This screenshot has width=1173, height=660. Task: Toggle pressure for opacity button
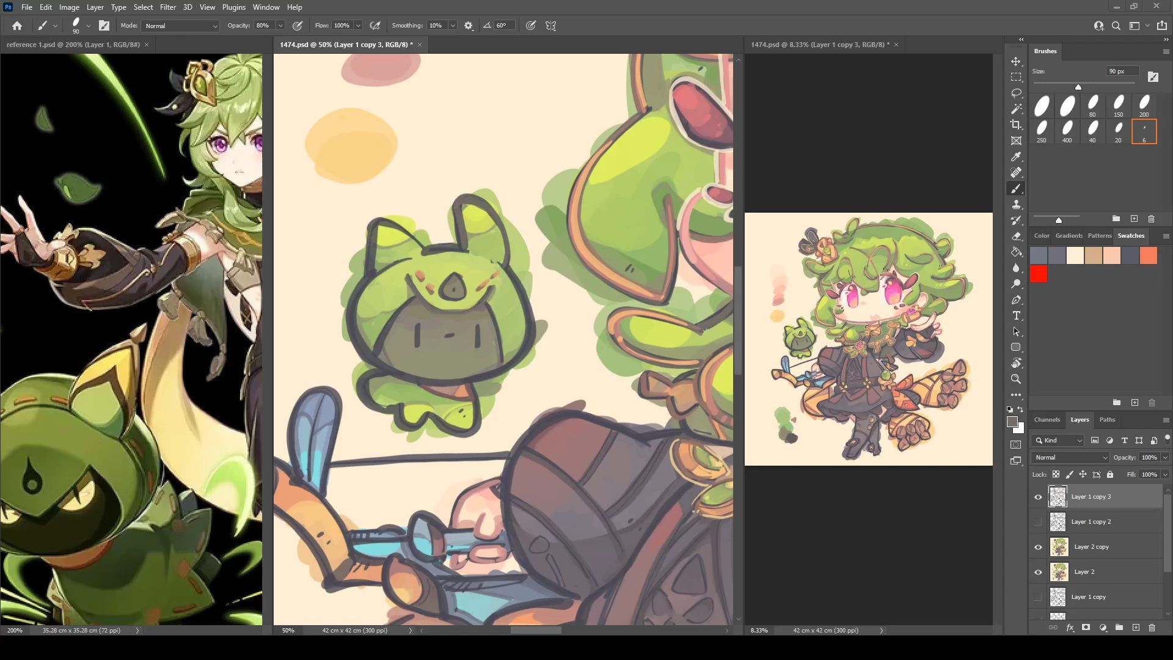298,26
